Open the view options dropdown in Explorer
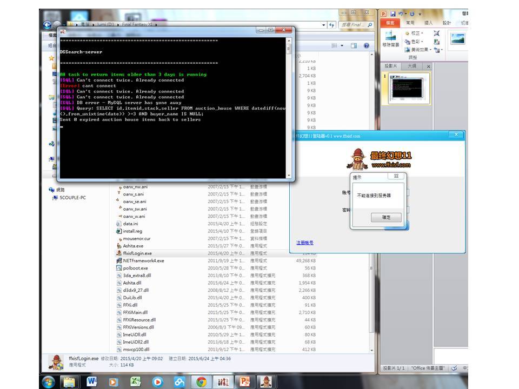 [x=342, y=45]
